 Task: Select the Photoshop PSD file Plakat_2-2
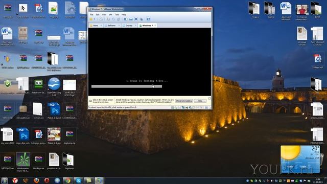(54, 110)
